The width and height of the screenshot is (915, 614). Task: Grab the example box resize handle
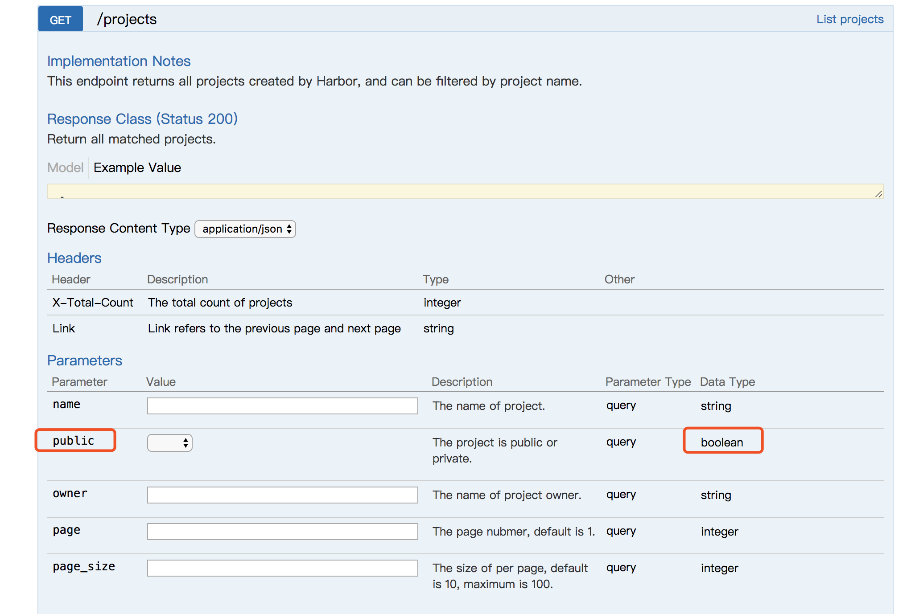point(878,194)
